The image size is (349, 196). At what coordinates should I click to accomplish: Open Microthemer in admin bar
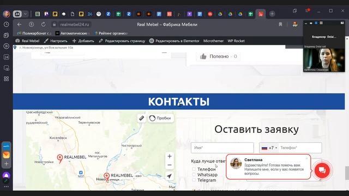coord(213,41)
